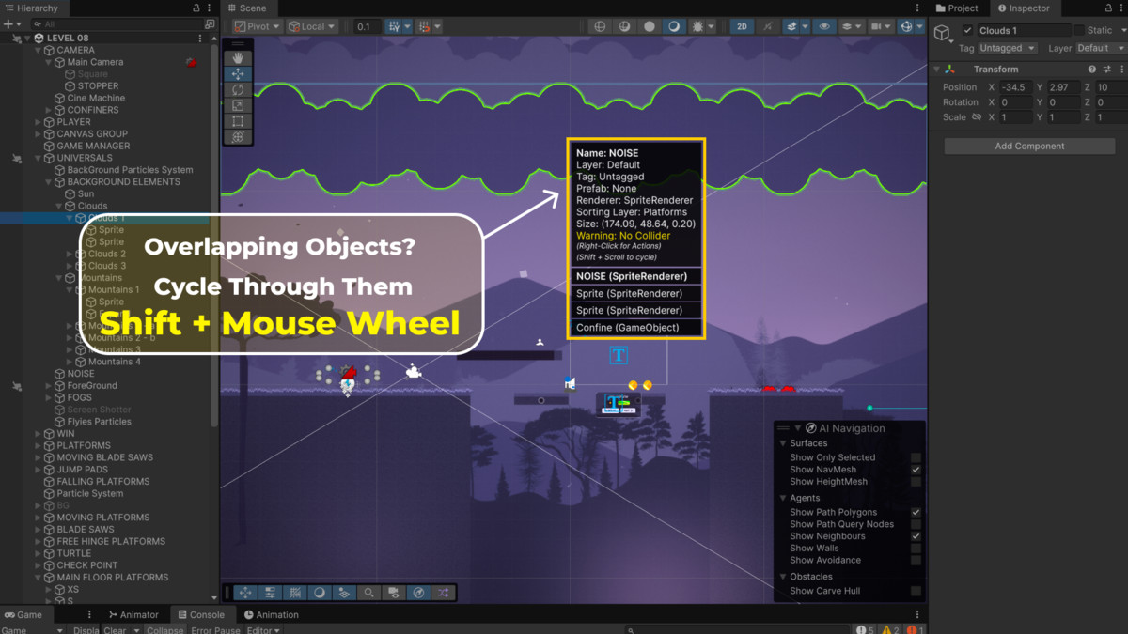This screenshot has height=634, width=1128.
Task: Click Collapse in the Console toolbar
Action: click(x=164, y=629)
